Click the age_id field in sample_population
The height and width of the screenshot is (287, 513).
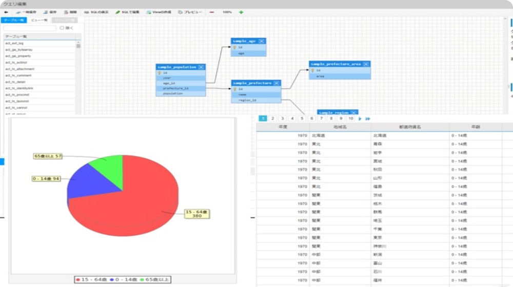[x=181, y=84]
